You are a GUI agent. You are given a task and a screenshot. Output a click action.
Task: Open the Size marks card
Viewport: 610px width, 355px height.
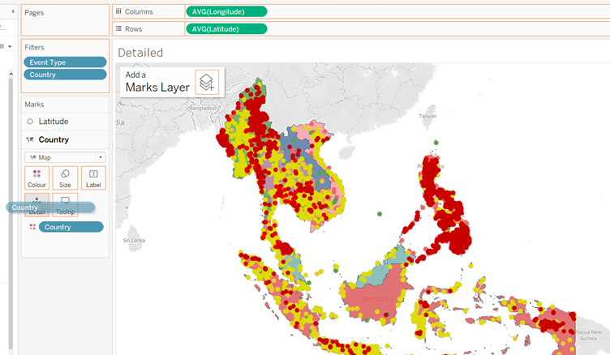[x=65, y=177]
